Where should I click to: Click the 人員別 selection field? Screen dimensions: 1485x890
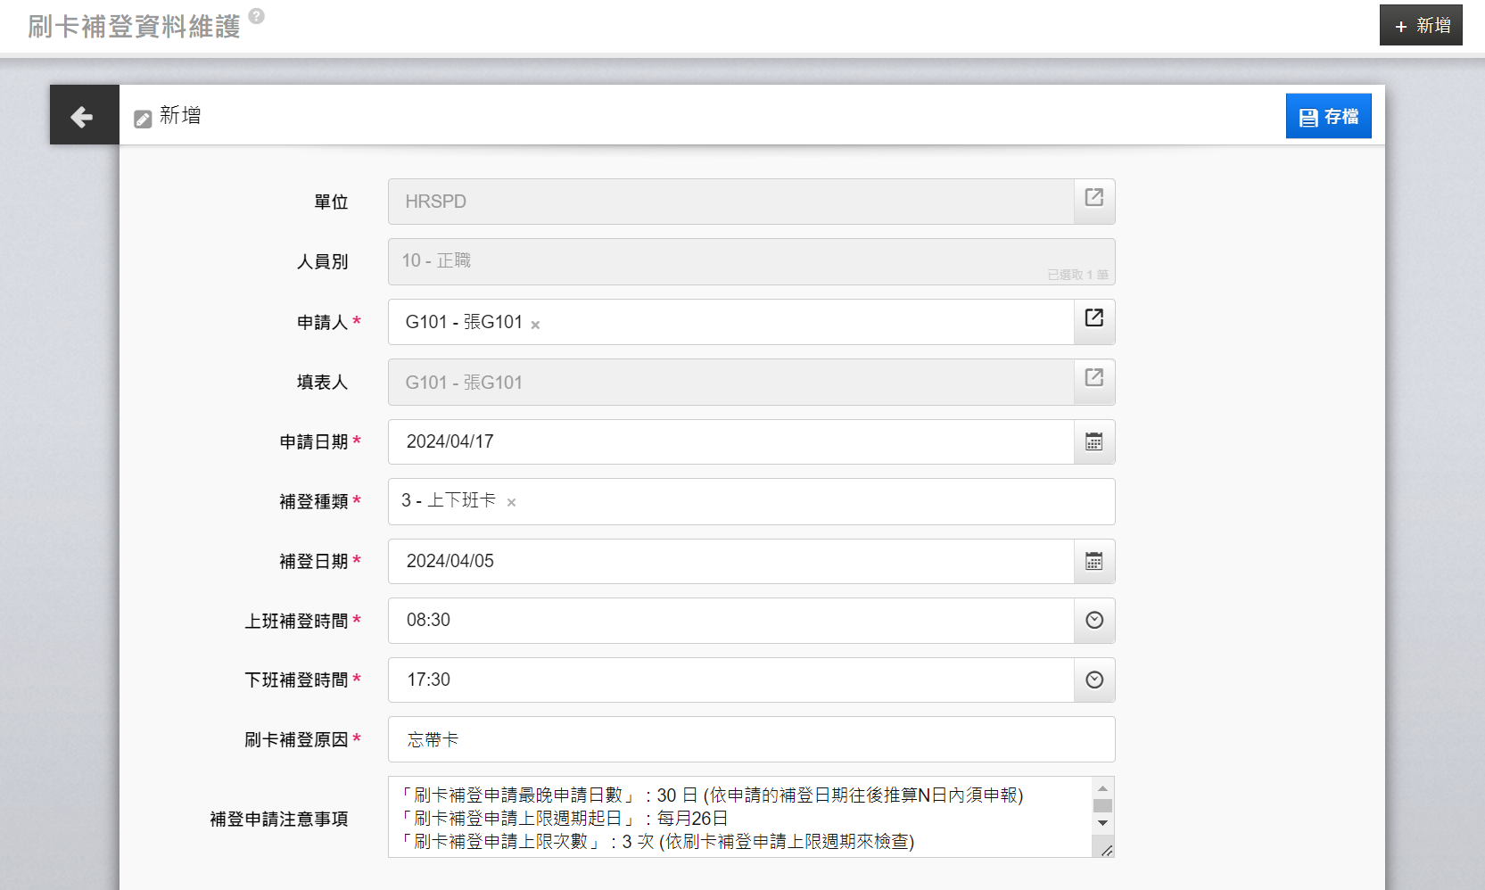pyautogui.click(x=731, y=261)
